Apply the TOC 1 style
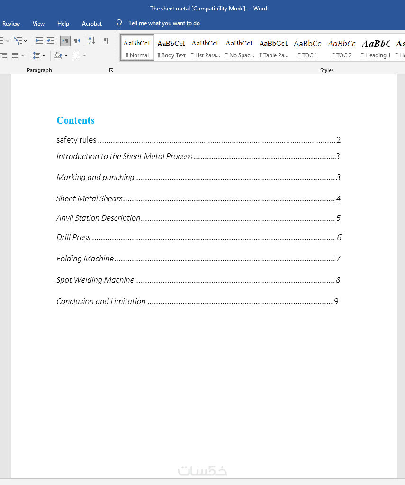This screenshot has height=485, width=405. (307, 48)
